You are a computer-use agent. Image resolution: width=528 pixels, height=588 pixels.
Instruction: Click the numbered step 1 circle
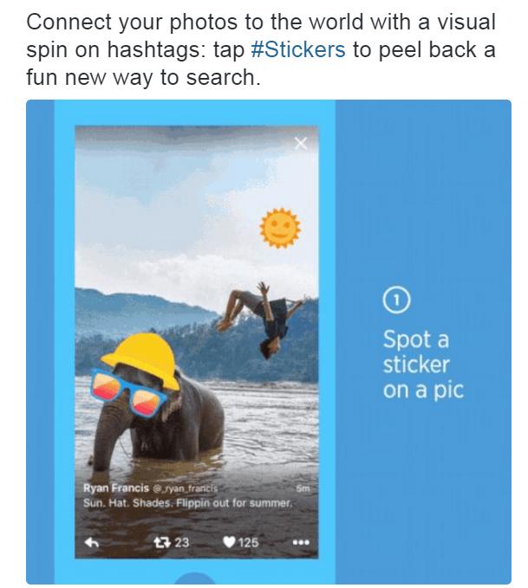396,300
